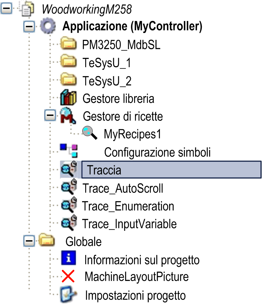Click the Applicazione gear icon
Viewport: 262px width, 304px height.
click(48, 26)
